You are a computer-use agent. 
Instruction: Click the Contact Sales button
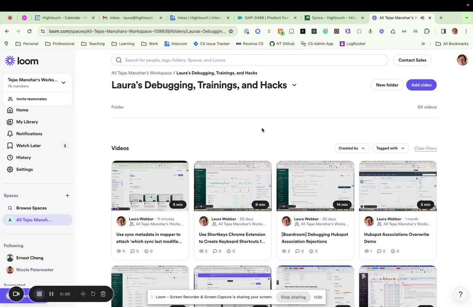point(412,60)
